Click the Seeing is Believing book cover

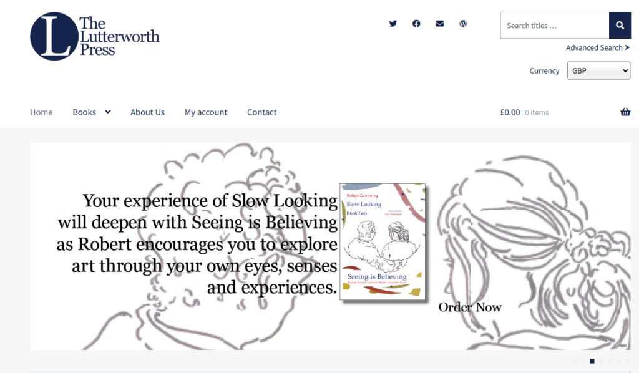coord(383,242)
